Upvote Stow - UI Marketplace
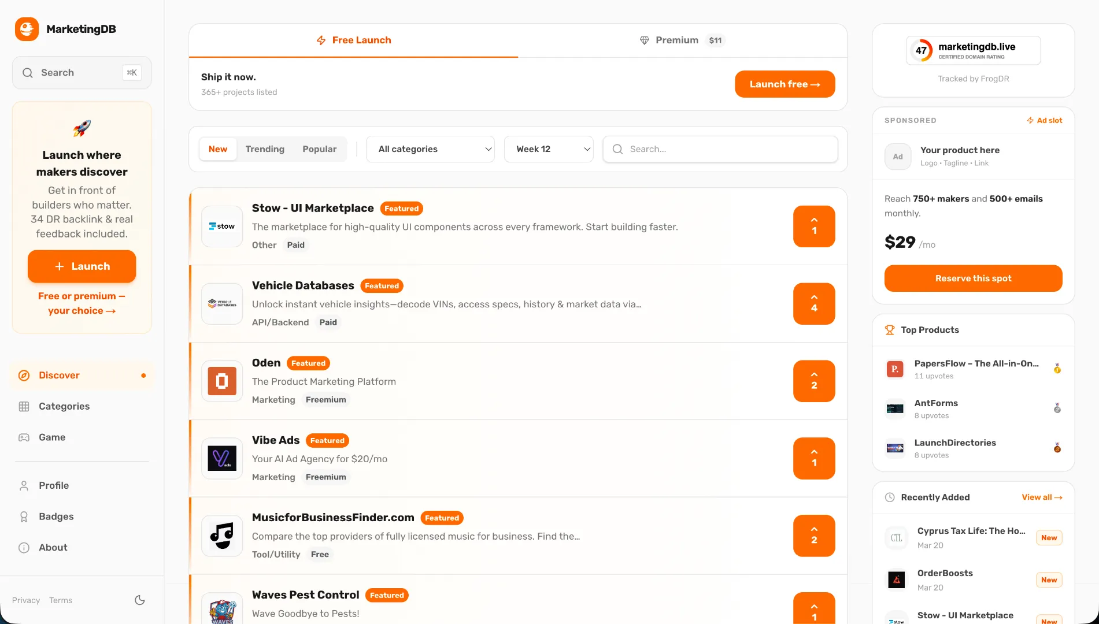 click(x=813, y=226)
